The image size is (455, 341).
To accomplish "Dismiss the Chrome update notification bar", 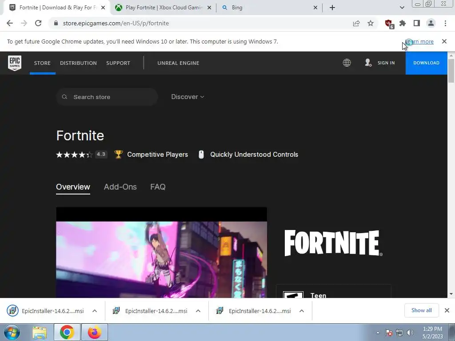I will pyautogui.click(x=444, y=41).
